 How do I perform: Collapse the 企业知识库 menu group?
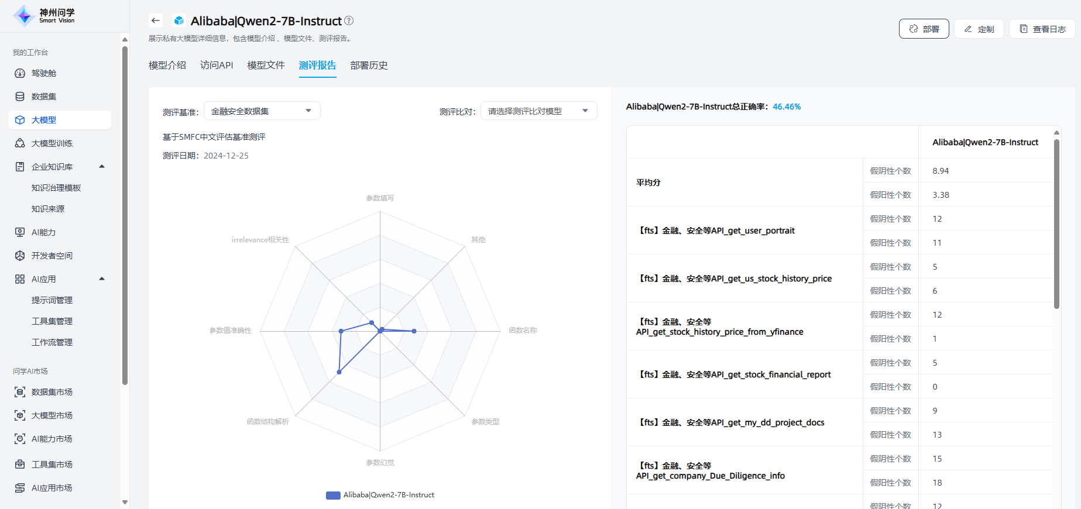[x=102, y=167]
